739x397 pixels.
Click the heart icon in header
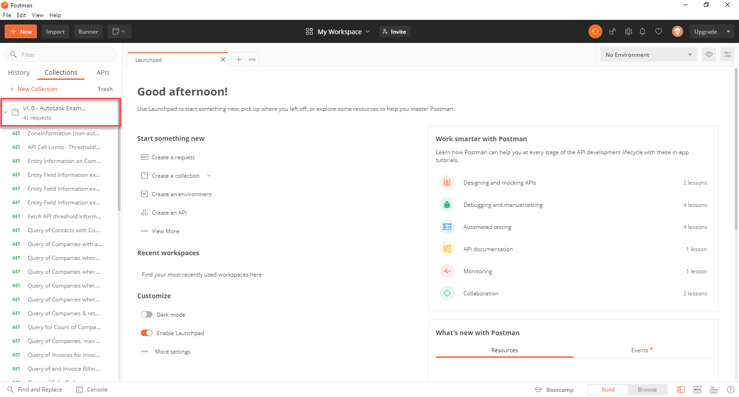pos(659,31)
